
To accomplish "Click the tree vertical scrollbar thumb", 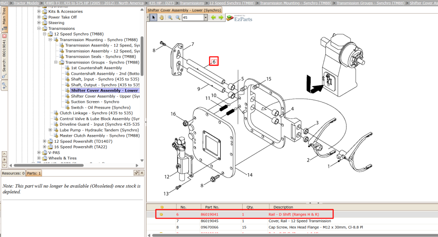I will pyautogui.click(x=142, y=56).
